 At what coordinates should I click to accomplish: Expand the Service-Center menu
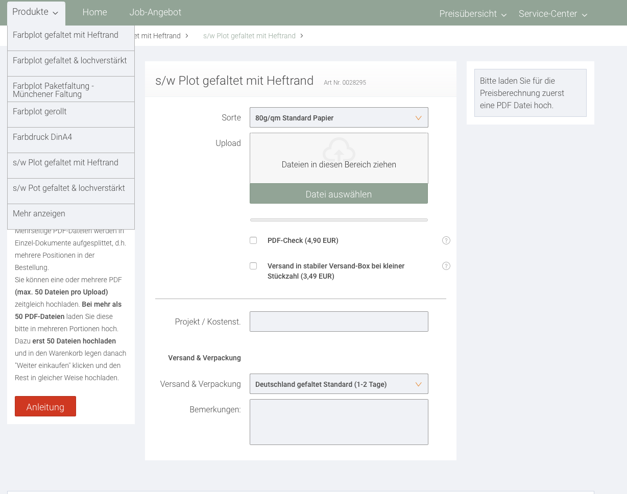(552, 14)
